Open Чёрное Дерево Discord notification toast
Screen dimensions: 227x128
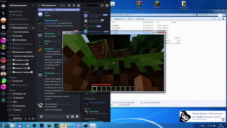pos(203,116)
